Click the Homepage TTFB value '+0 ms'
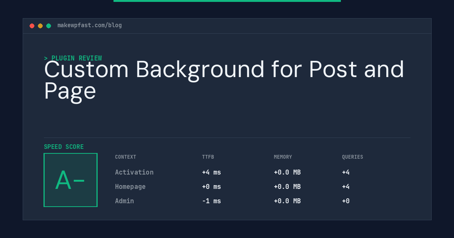 (x=211, y=187)
